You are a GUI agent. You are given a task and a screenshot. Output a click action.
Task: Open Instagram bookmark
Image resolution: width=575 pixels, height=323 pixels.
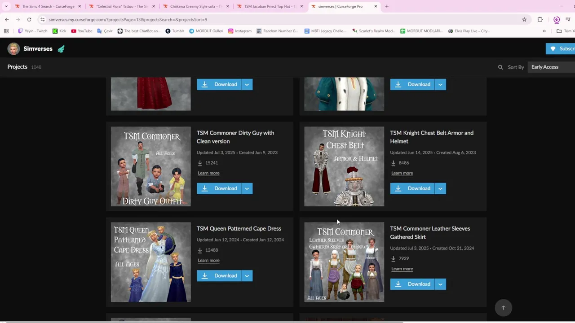pos(239,31)
